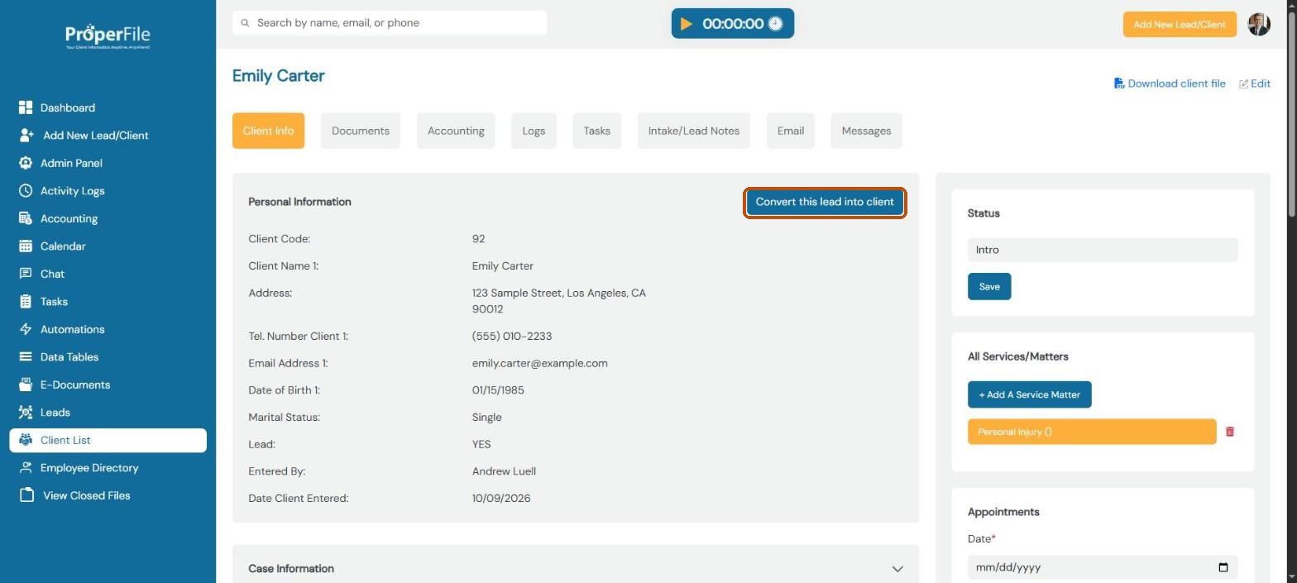Image resolution: width=1297 pixels, height=583 pixels.
Task: Open the Tasks tab
Action: (x=597, y=131)
